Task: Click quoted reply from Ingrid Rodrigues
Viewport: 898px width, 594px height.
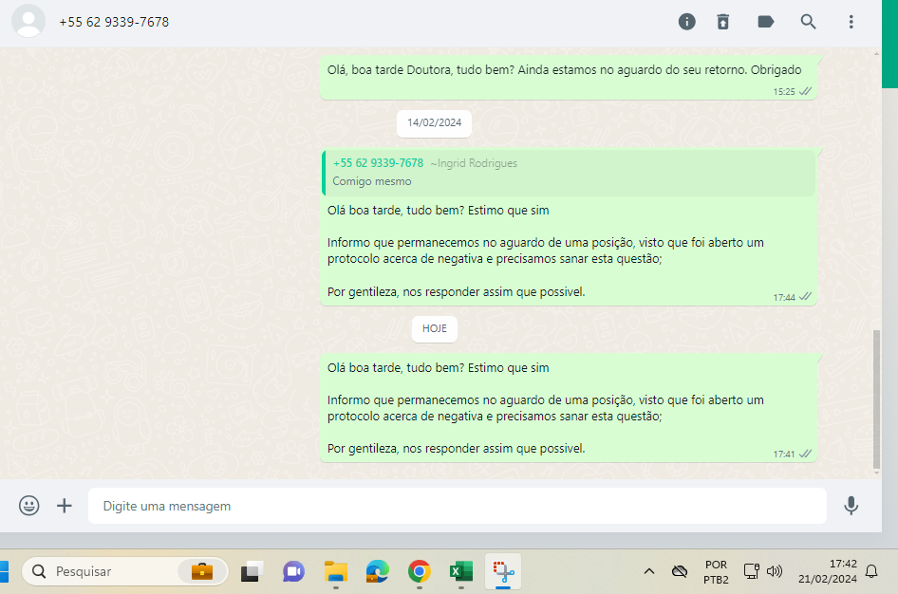Action: [x=568, y=173]
